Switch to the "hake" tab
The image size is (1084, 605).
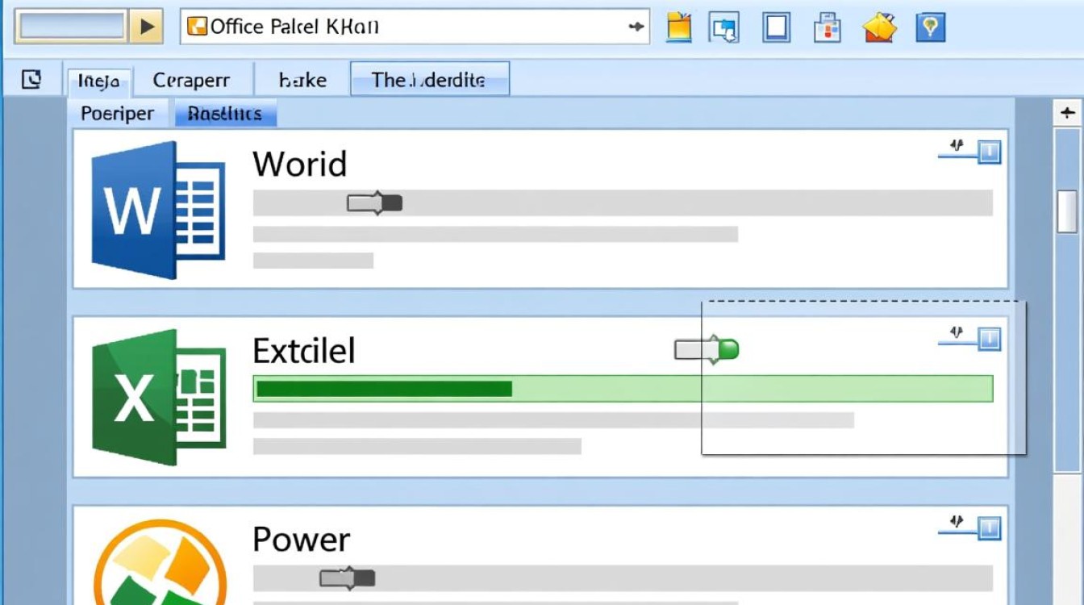[302, 81]
